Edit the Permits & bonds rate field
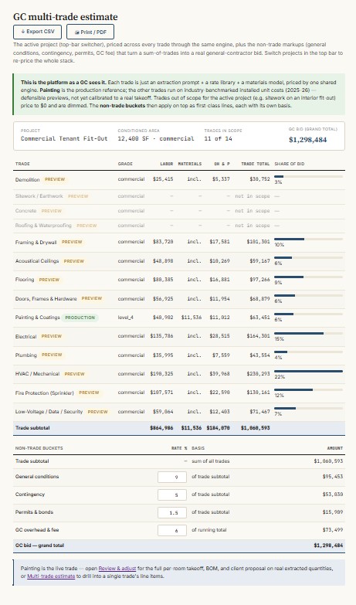The image size is (356, 605). 172,512
